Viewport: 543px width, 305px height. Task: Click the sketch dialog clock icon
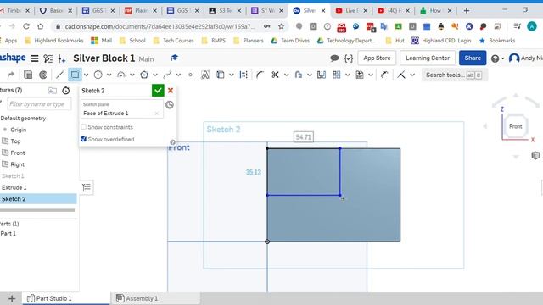point(170,105)
